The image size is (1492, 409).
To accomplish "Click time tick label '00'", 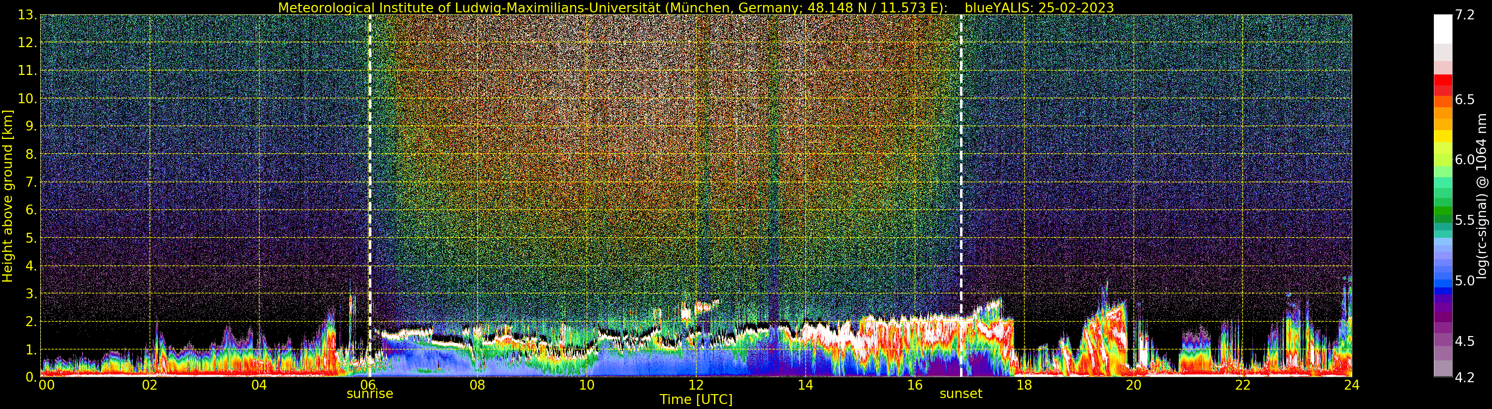I will click(x=46, y=385).
